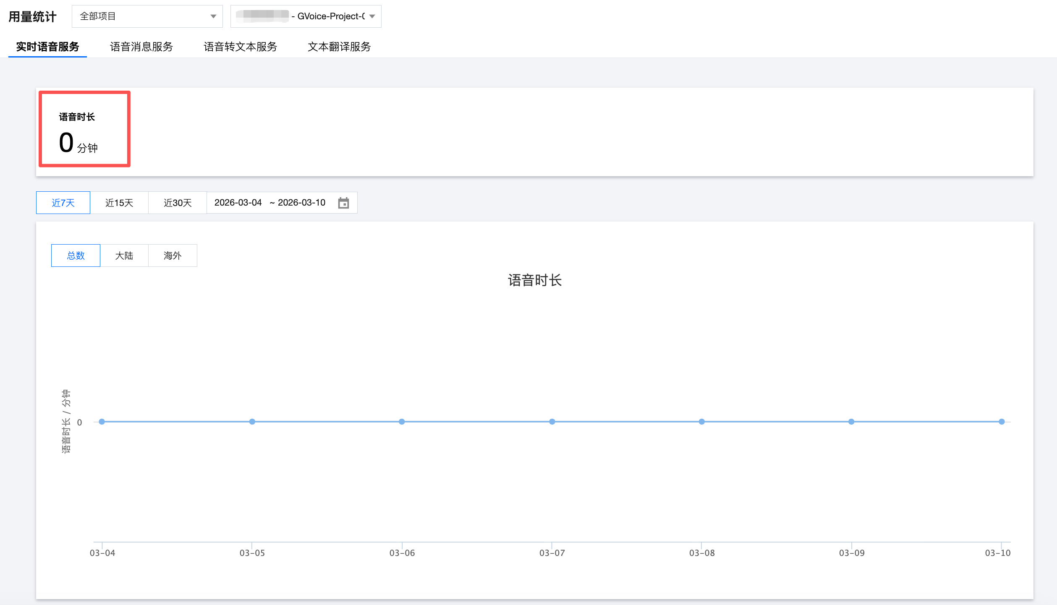Screen dimensions: 1057x605
Task: Switch to 语音消息服务 tab
Action: click(x=141, y=47)
